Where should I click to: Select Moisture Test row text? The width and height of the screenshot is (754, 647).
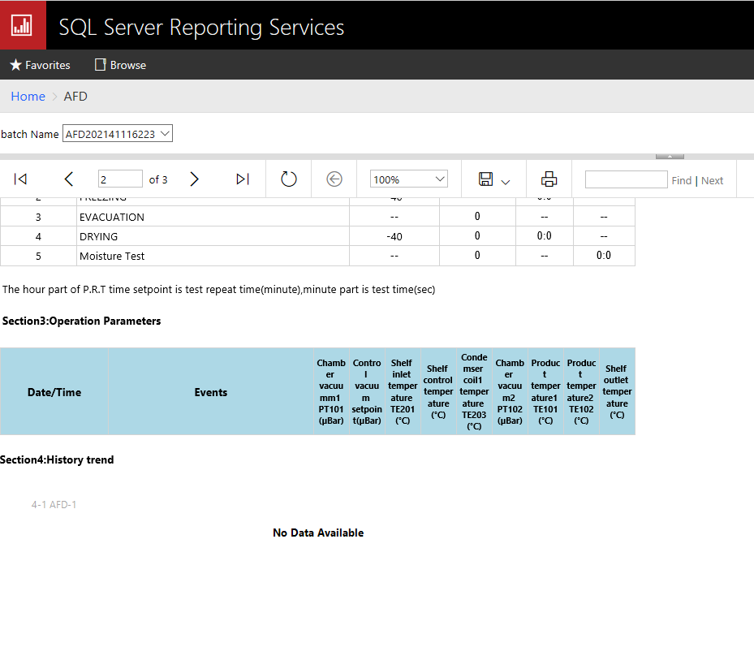coord(111,256)
